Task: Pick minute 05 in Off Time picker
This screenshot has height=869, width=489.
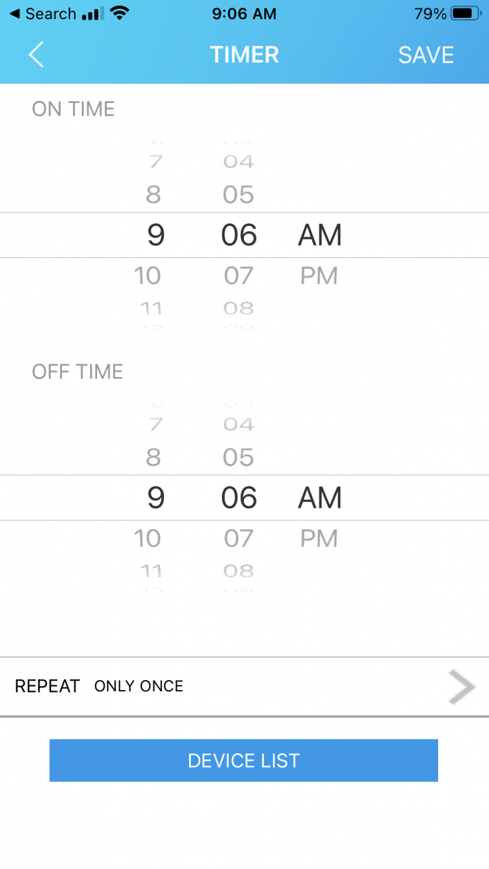Action: (x=239, y=458)
